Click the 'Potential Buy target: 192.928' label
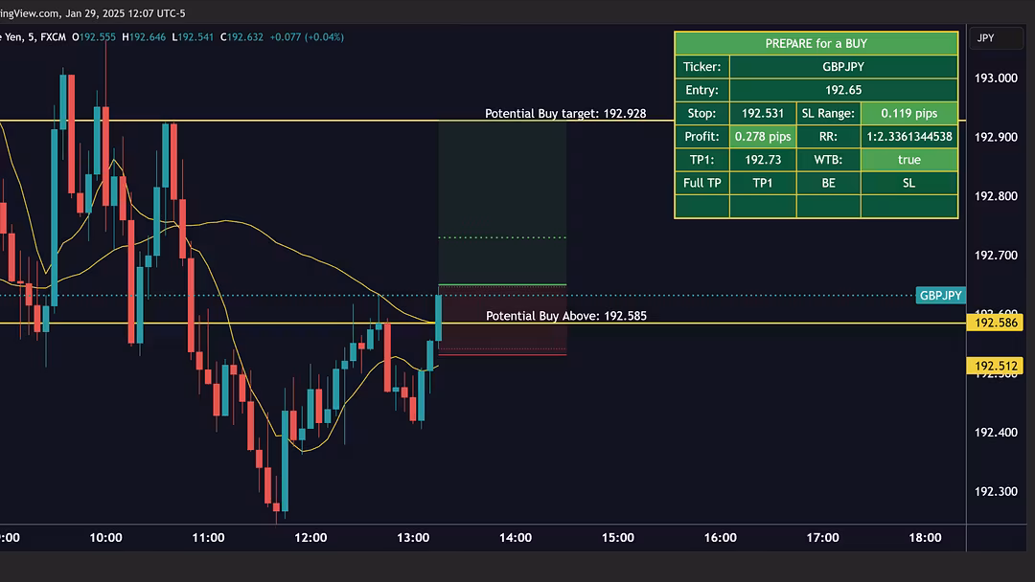This screenshot has height=582, width=1035. pos(565,113)
